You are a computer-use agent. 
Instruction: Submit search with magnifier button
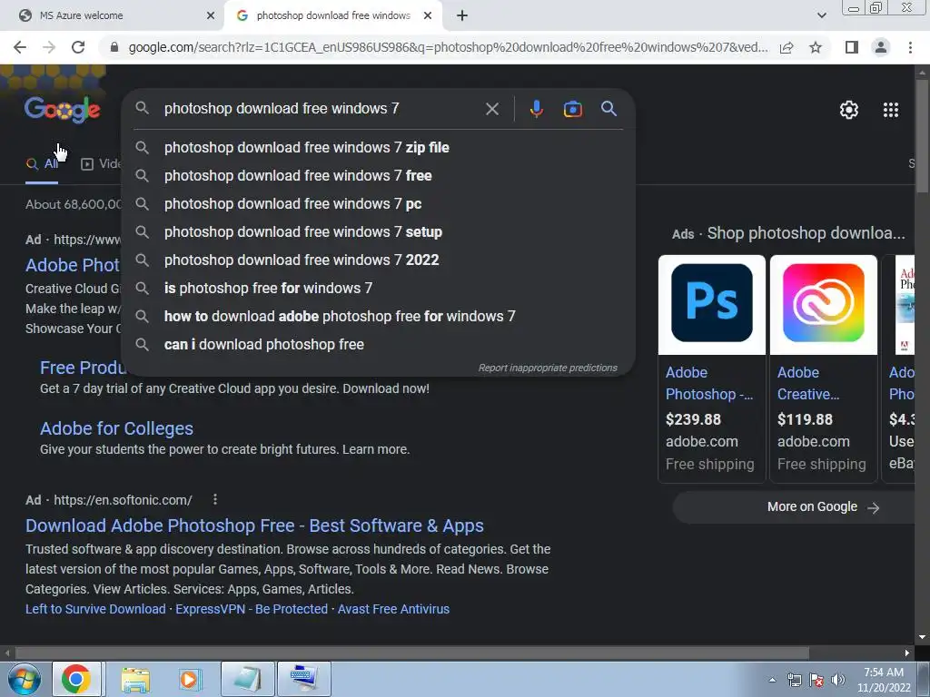pyautogui.click(x=608, y=109)
